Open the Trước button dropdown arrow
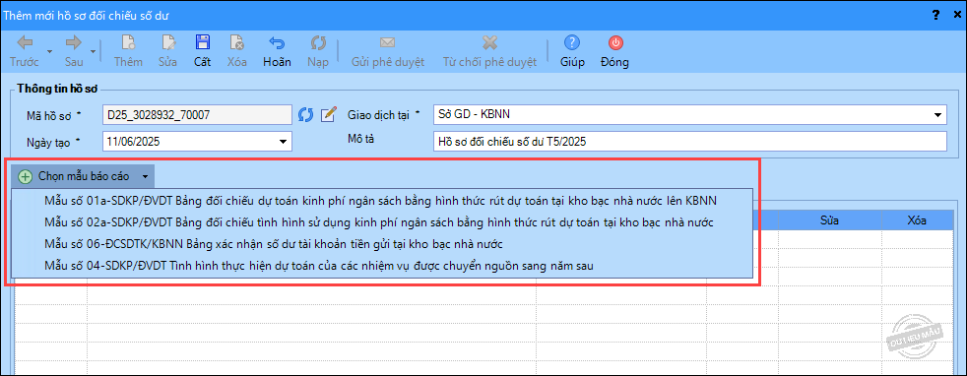Screen dimensions: 967x376 point(49,51)
